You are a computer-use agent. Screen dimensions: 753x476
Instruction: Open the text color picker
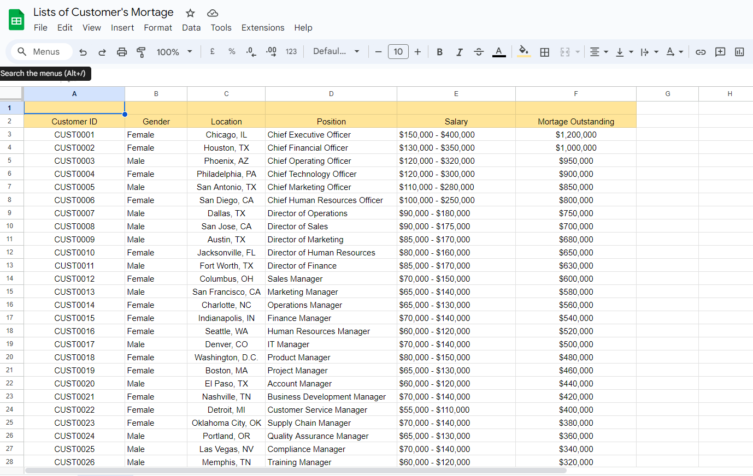(499, 52)
